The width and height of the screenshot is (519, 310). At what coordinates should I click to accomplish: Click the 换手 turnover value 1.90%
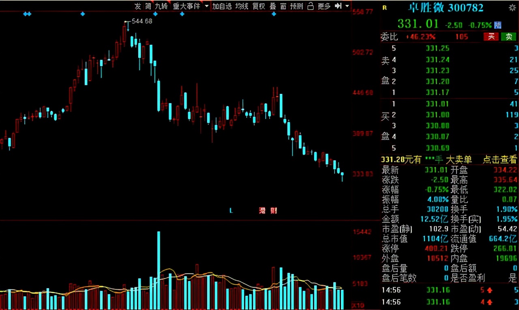(x=506, y=209)
